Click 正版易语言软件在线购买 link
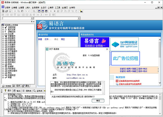163x117 pixels. pyautogui.click(x=129, y=81)
